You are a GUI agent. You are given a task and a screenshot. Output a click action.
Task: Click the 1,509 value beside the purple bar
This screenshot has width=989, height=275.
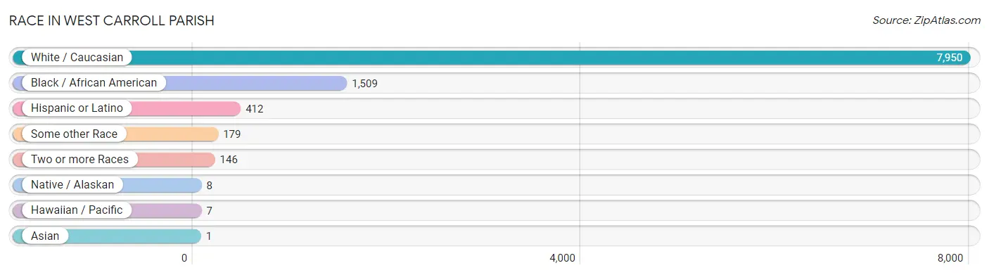(x=365, y=83)
